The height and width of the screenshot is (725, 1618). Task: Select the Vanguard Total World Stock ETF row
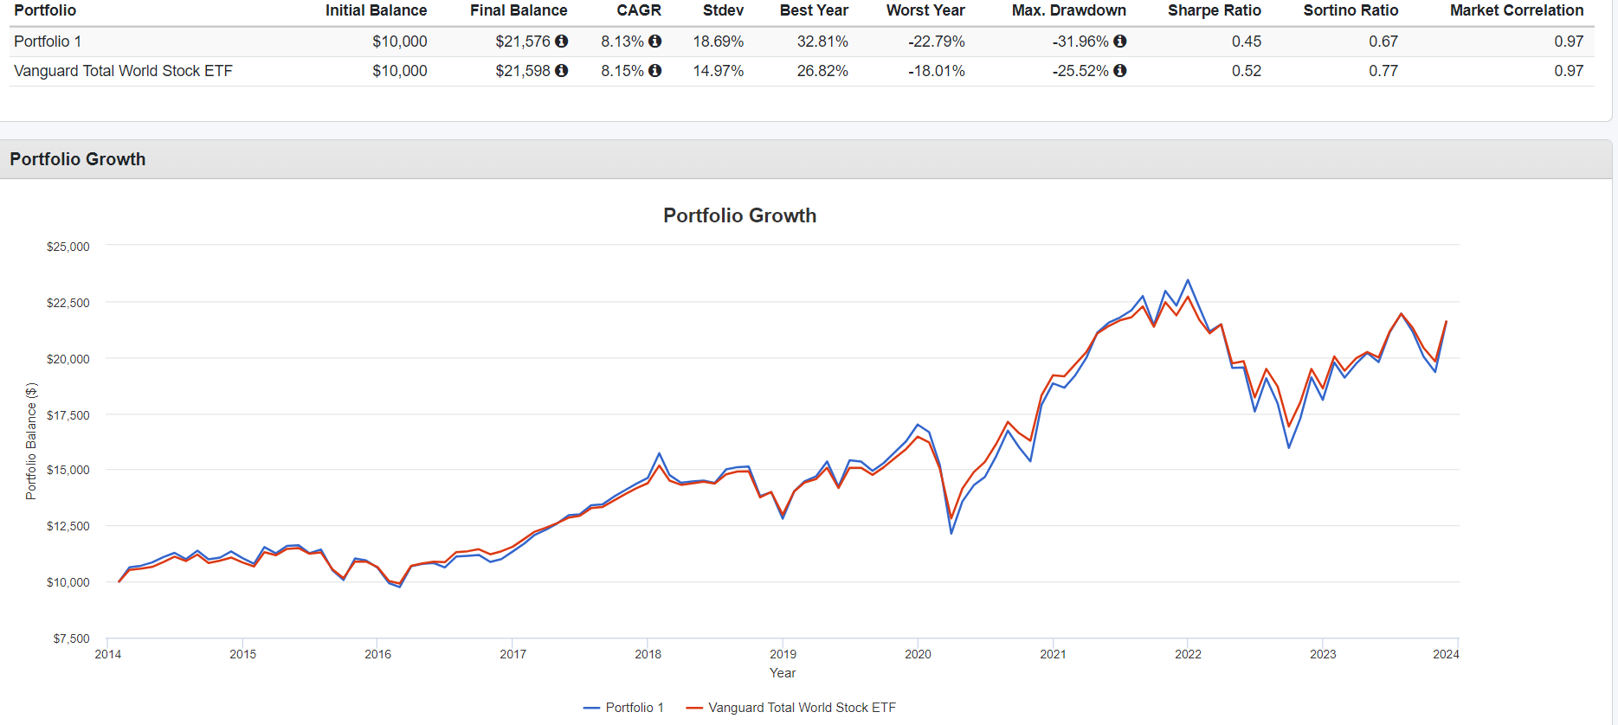[123, 71]
